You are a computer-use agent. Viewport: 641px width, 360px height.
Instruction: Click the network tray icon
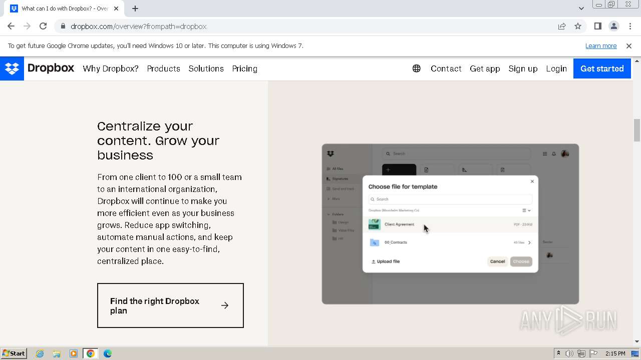[581, 353]
